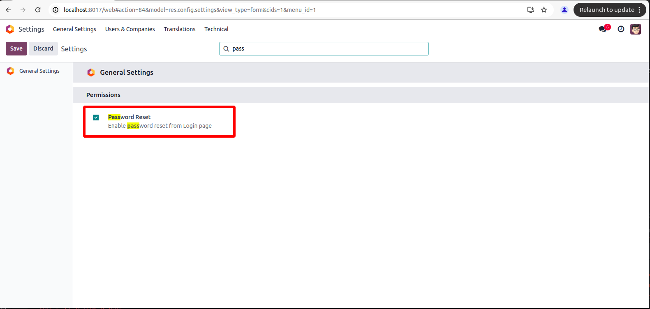Toggle the Password Reset checkbox
Screen dimensions: 650x309
pos(96,118)
